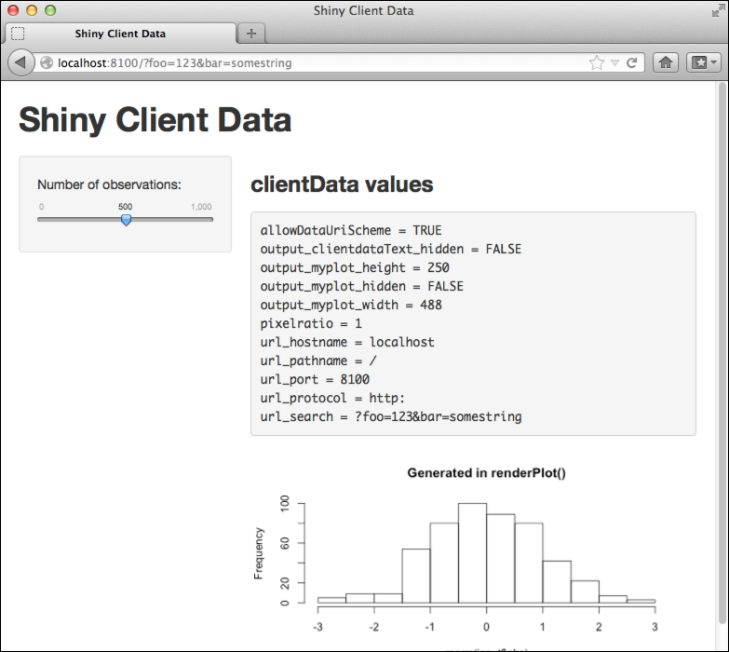Click the histogram plot image
The image size is (729, 652).
point(473,550)
